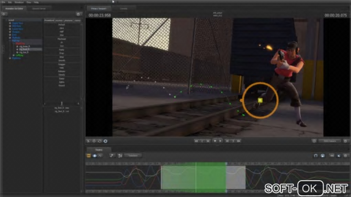Image resolution: width=351 pixels, height=197 pixels.
Task: Open the View menu
Action: (29, 2)
